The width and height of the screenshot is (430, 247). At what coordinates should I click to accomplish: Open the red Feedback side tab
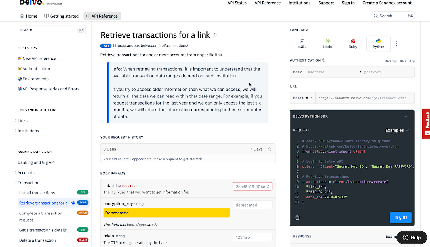tap(426, 124)
